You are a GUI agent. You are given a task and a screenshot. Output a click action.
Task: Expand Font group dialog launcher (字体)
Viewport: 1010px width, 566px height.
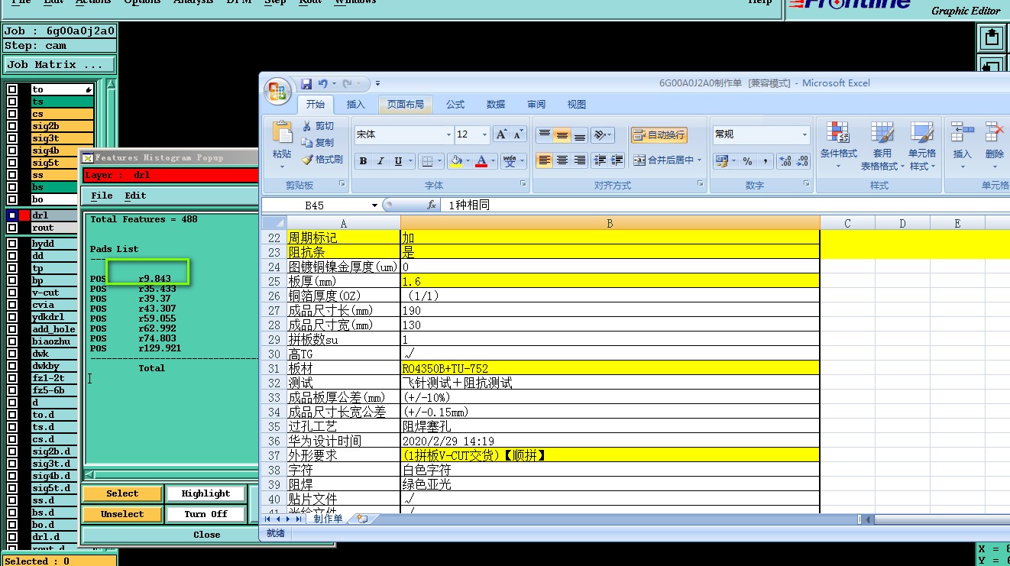[523, 184]
